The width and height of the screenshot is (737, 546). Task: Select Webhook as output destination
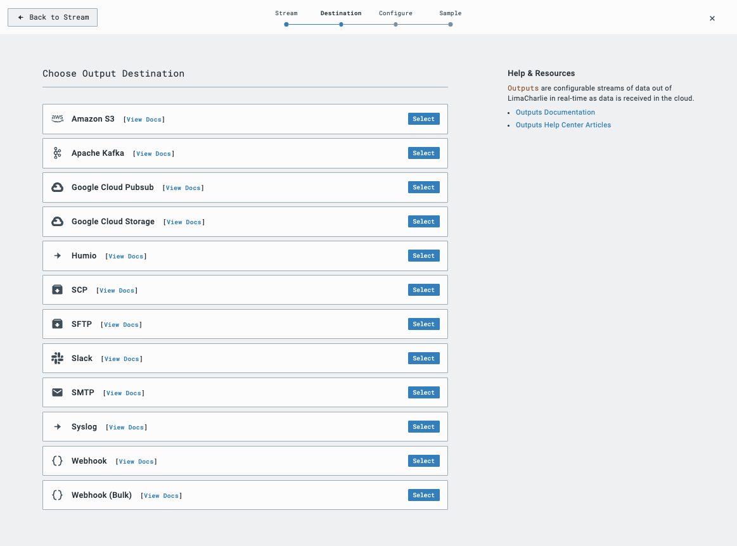[423, 461]
